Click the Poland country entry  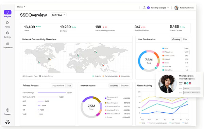pos(175,59)
